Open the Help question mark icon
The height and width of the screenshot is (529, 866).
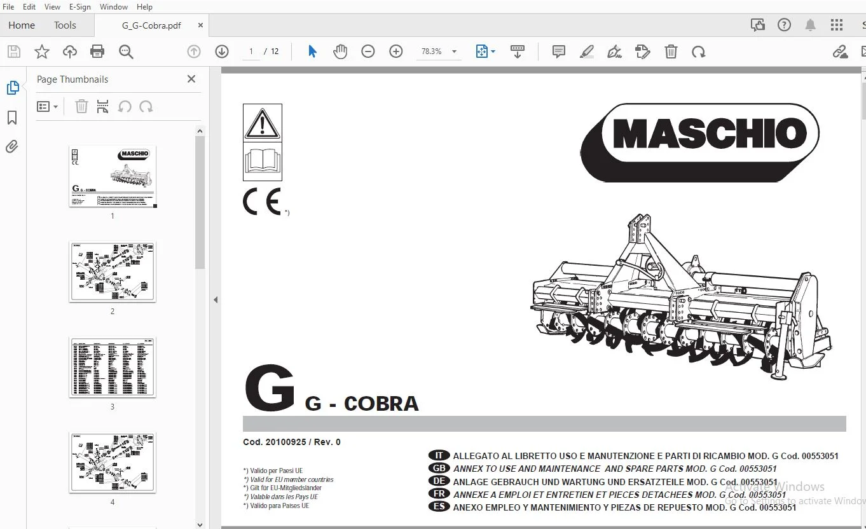tap(784, 25)
